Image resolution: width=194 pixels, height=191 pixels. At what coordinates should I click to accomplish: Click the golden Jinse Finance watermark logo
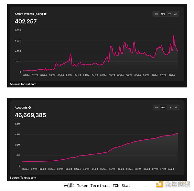point(173,184)
